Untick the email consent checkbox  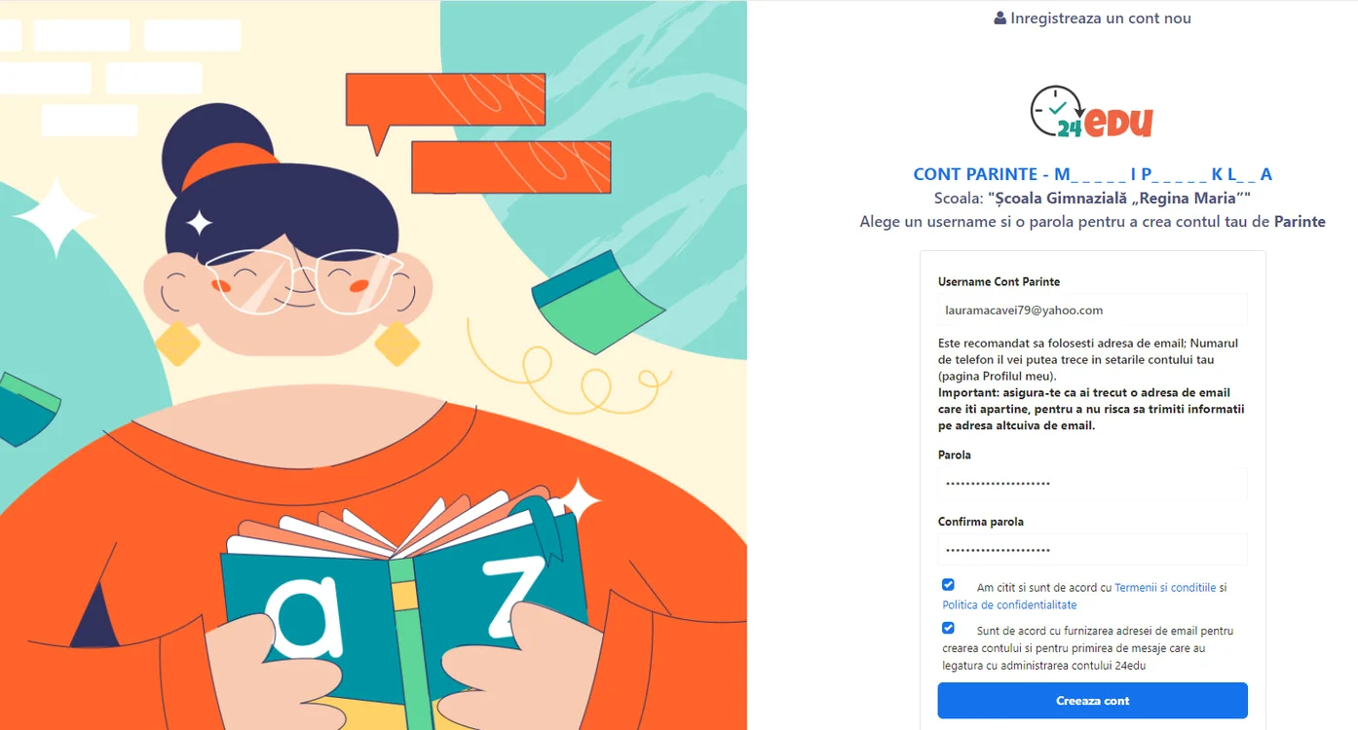point(948,628)
